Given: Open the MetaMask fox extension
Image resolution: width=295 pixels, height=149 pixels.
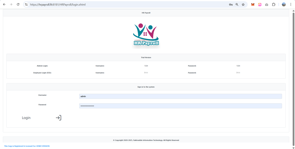Looking at the screenshot, I should [253, 4].
